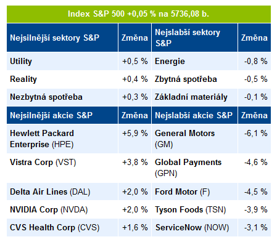Click CVS Health Corp (CVS) entry
Viewport: 277px width, 242px height.
coord(62,227)
